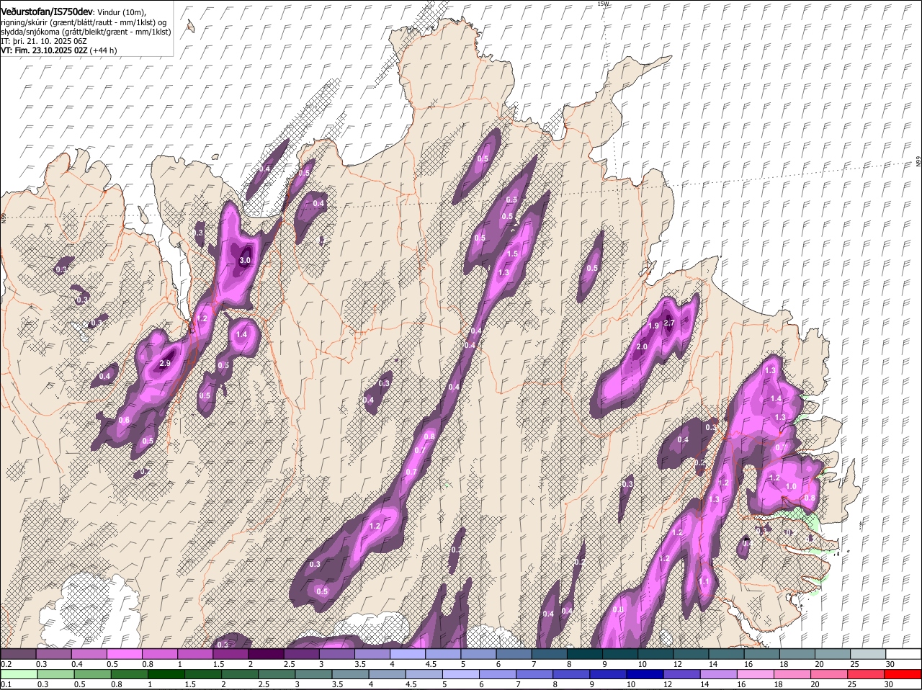
Task: Pick the red 30 swatch in green legend row
Action: (903, 674)
